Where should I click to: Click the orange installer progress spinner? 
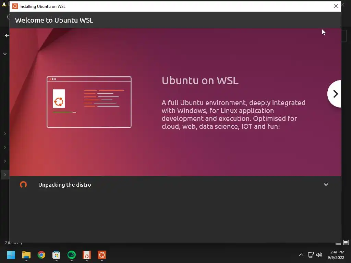coord(23,185)
